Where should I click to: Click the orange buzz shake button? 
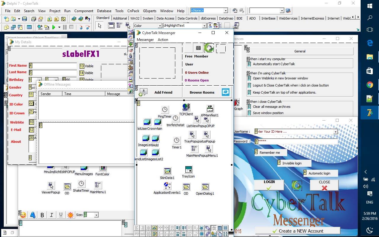point(70,215)
